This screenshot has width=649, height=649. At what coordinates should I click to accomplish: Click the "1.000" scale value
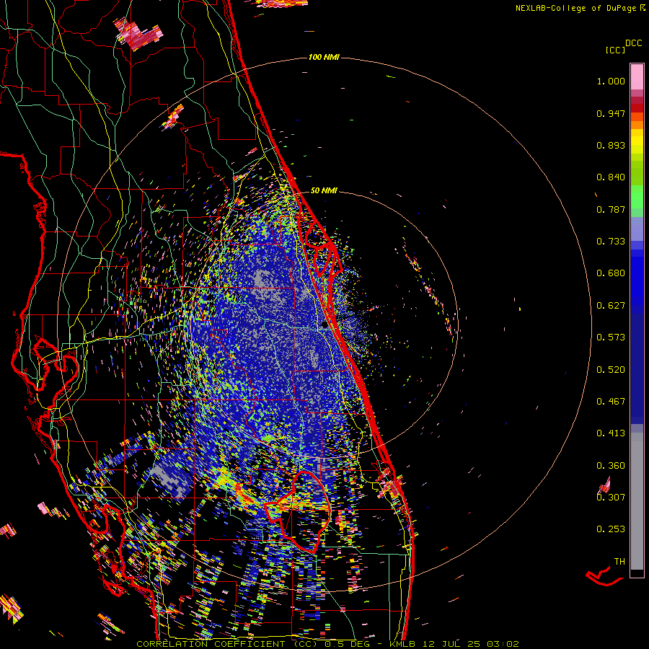[x=611, y=81]
